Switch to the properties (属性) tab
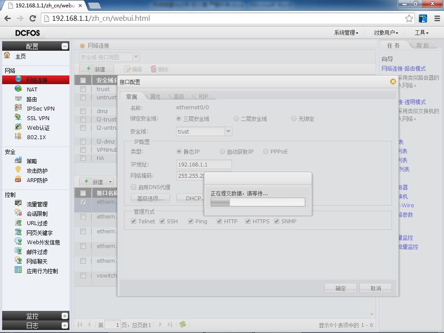444x333 pixels. (x=155, y=97)
